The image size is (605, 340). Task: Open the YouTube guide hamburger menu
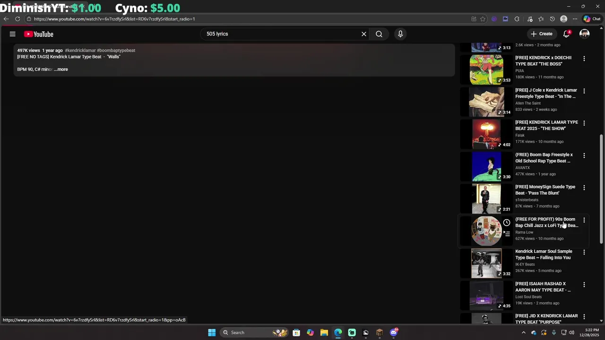(x=13, y=34)
